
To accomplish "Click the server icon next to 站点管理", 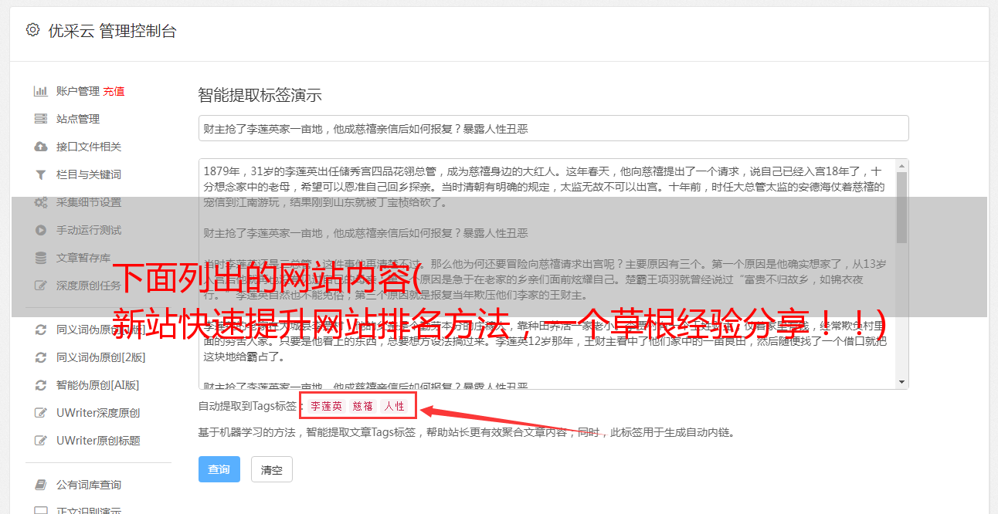I will (x=41, y=119).
